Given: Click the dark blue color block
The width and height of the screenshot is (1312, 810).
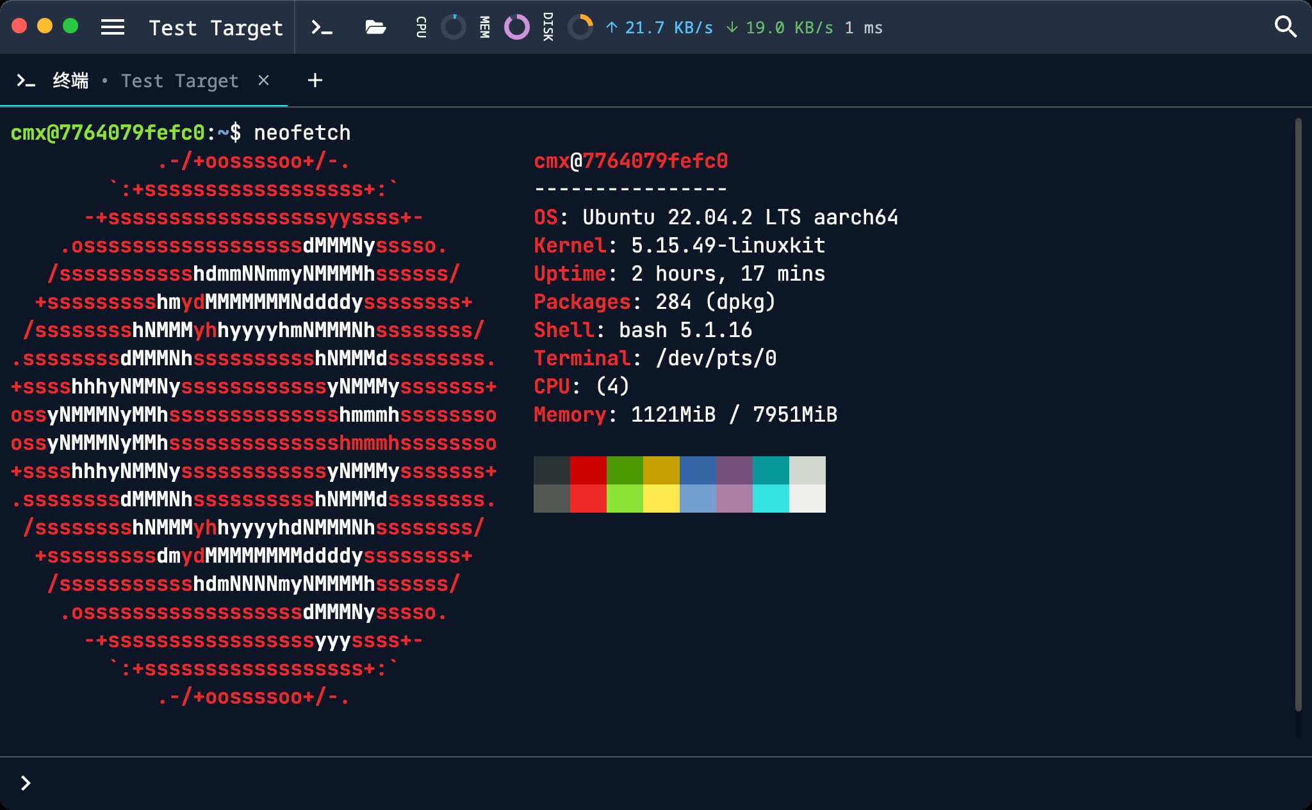Looking at the screenshot, I should pyautogui.click(x=698, y=470).
